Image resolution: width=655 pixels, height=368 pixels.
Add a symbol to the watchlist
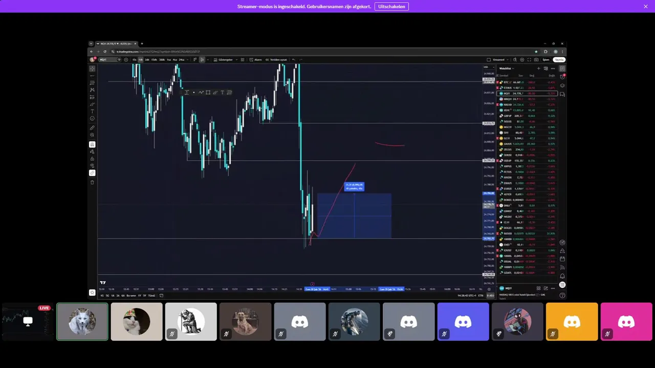click(x=539, y=68)
